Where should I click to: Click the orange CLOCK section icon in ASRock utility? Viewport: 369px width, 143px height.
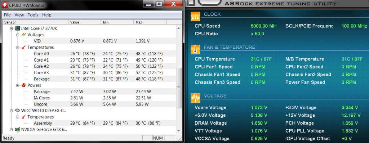(x=196, y=17)
